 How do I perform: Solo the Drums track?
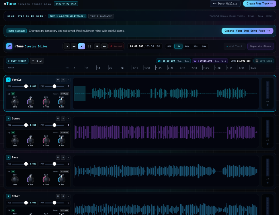click(x=63, y=119)
